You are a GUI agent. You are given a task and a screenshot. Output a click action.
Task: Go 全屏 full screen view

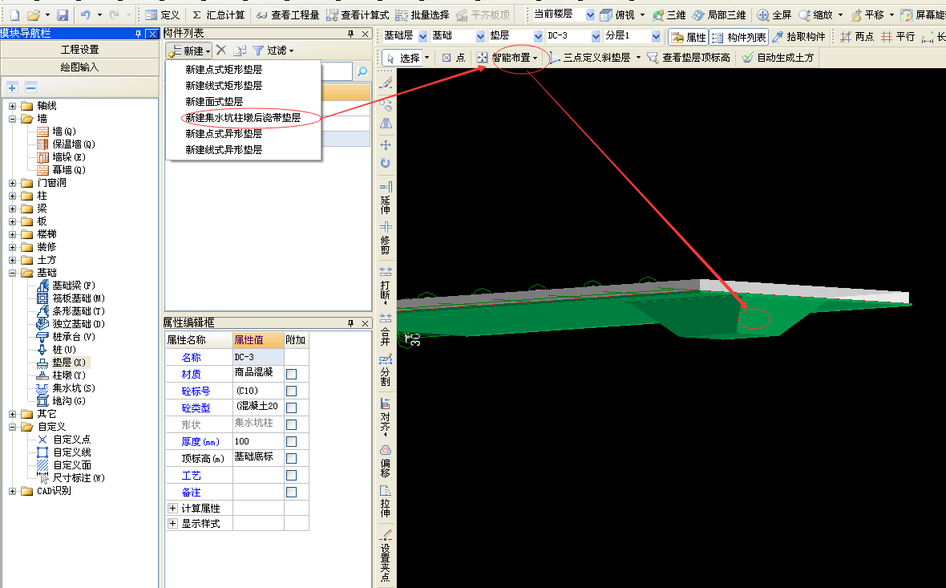click(x=774, y=14)
